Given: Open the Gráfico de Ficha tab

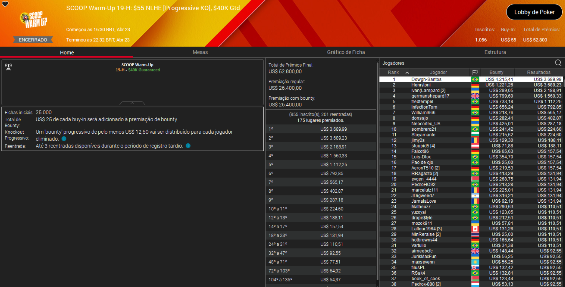Looking at the screenshot, I should 346,52.
